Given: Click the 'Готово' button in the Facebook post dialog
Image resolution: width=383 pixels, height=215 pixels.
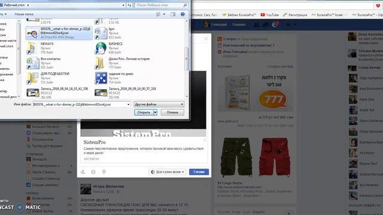Looking at the screenshot, I should coord(199,172).
